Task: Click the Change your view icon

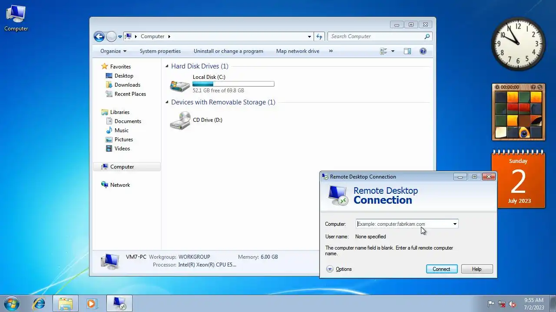Action: pyautogui.click(x=384, y=51)
